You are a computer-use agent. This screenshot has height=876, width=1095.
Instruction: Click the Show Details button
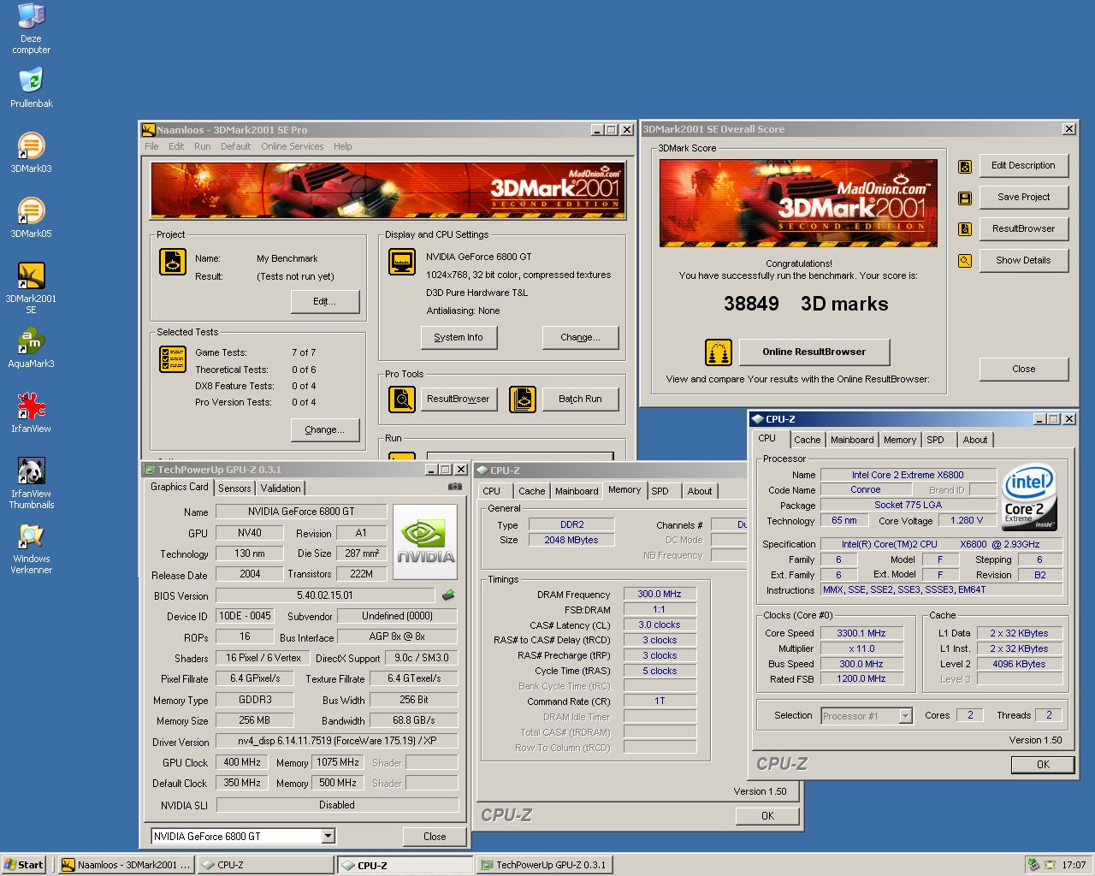click(x=1023, y=260)
